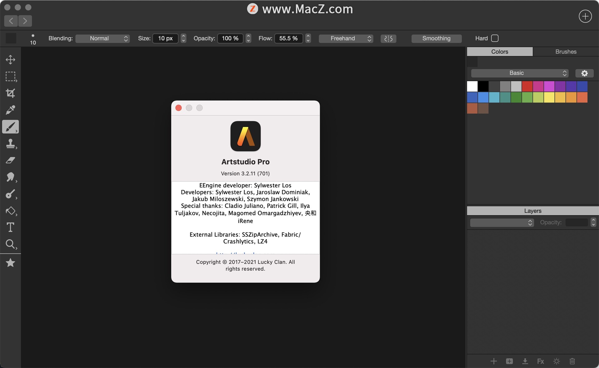Select the Smudge tool
Image resolution: width=599 pixels, height=368 pixels.
pos(10,177)
